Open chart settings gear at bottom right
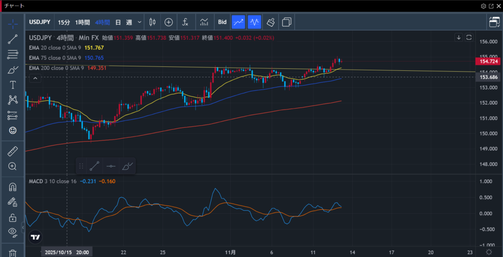 pos(489,251)
